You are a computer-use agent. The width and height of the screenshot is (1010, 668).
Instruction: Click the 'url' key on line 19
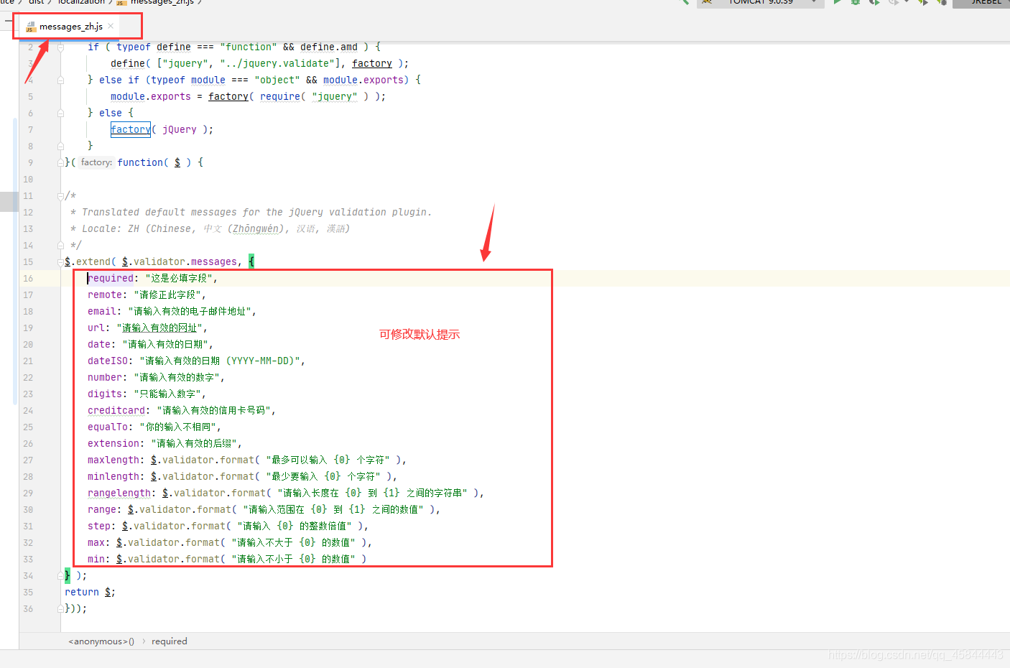click(x=96, y=328)
